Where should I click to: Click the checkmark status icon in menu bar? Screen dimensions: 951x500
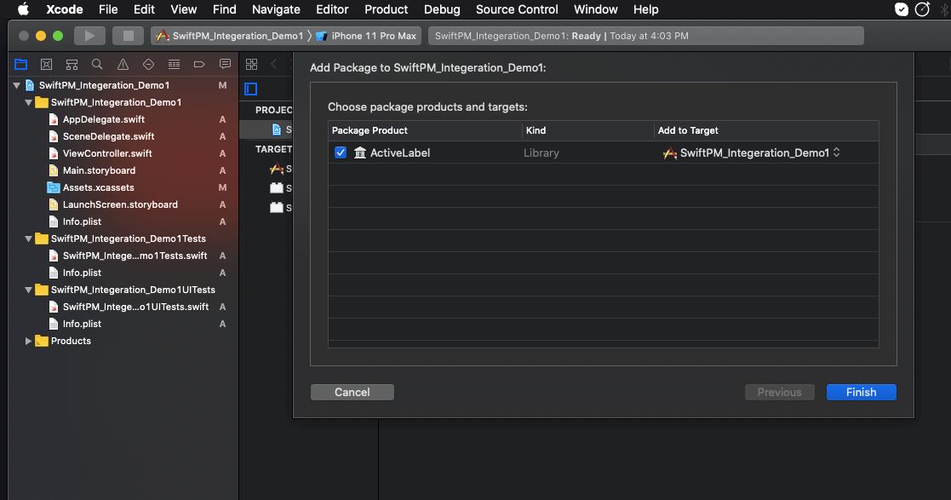click(x=902, y=9)
